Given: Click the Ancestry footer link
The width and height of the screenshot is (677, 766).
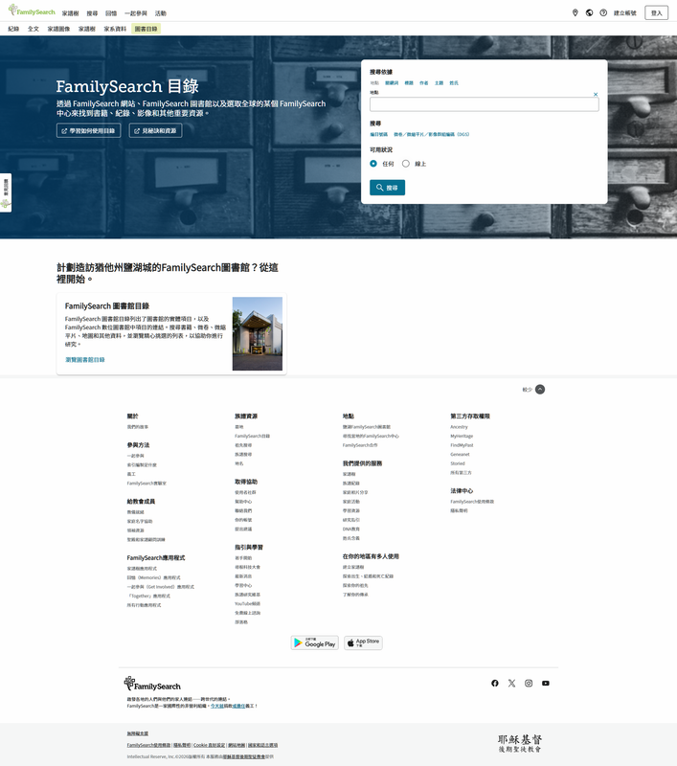Looking at the screenshot, I should click(459, 427).
